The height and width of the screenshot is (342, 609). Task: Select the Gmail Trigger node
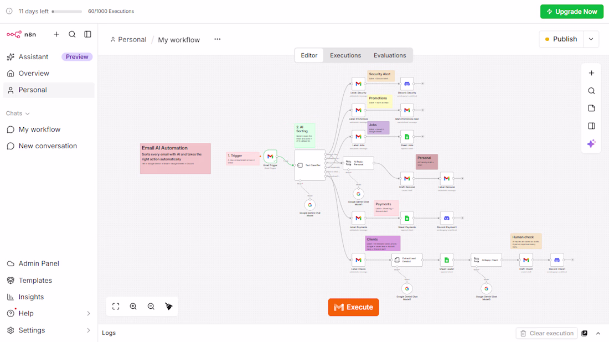270,157
